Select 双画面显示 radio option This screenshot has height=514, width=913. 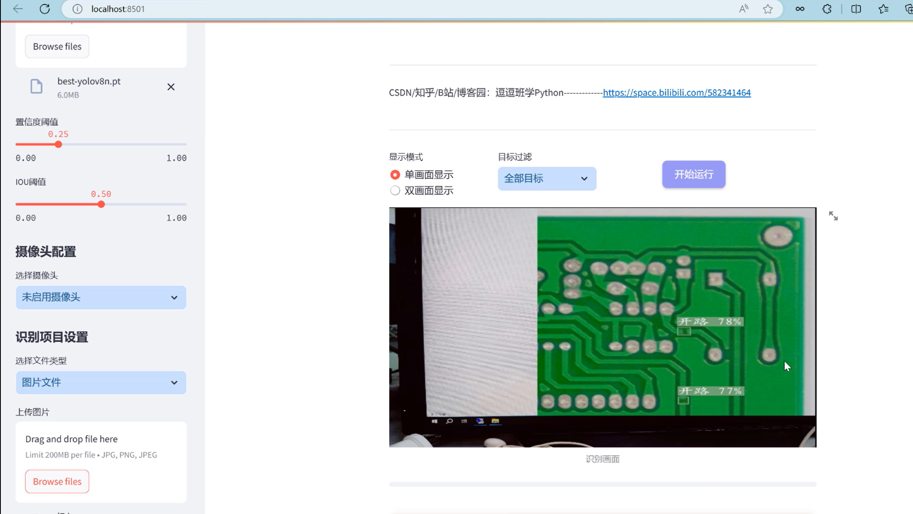pos(421,191)
